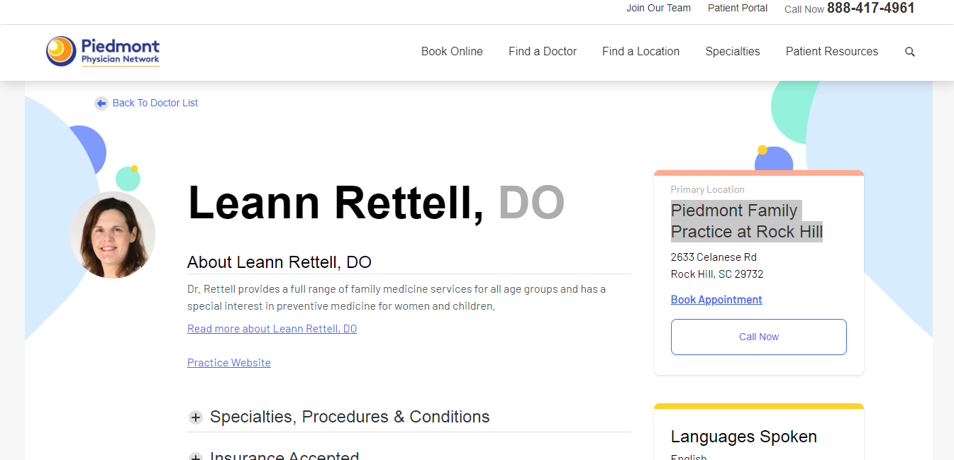Open Find a Doctor menu item
954x460 pixels.
[x=543, y=52]
